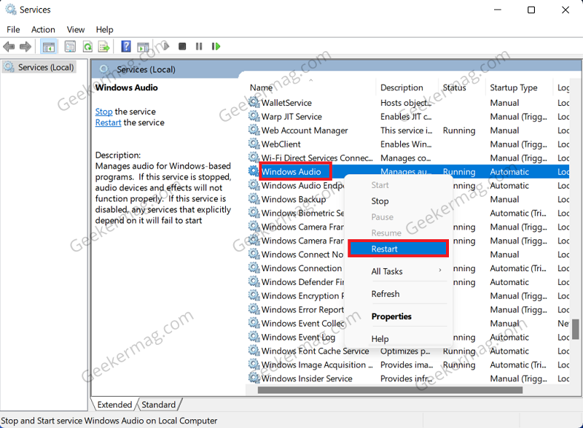Image resolution: width=583 pixels, height=428 pixels.
Task: Select the Windows Image Acquisition service name
Action: pyautogui.click(x=317, y=365)
